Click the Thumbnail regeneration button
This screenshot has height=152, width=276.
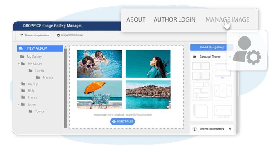[35, 35]
